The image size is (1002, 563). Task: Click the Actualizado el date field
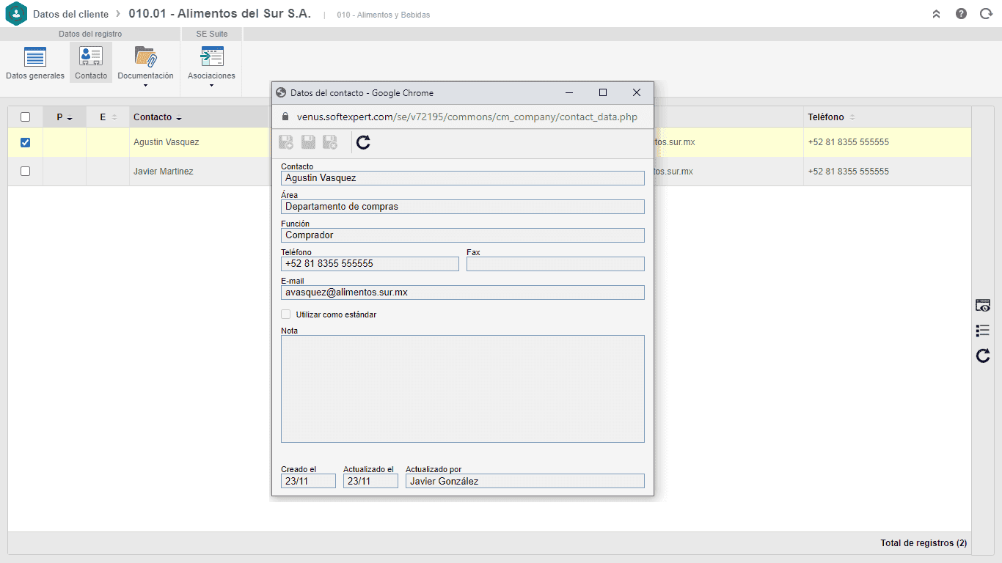370,481
